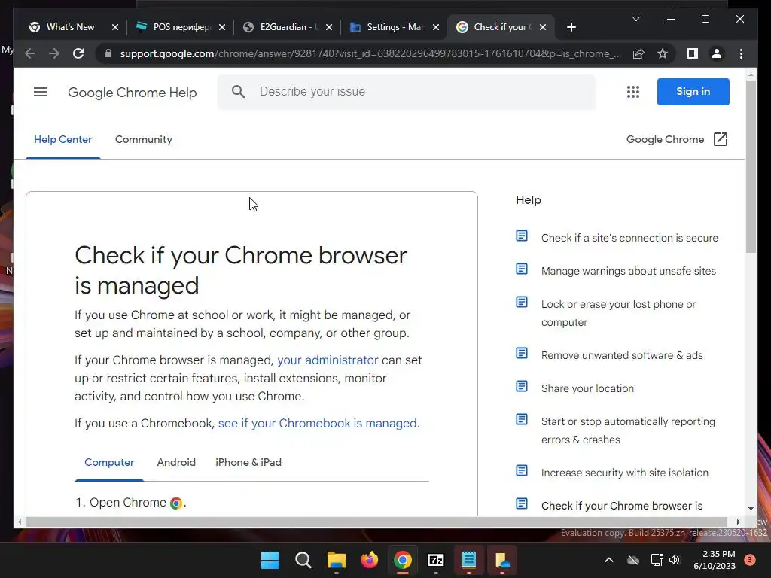Click the scroll down arrow

coord(751,509)
